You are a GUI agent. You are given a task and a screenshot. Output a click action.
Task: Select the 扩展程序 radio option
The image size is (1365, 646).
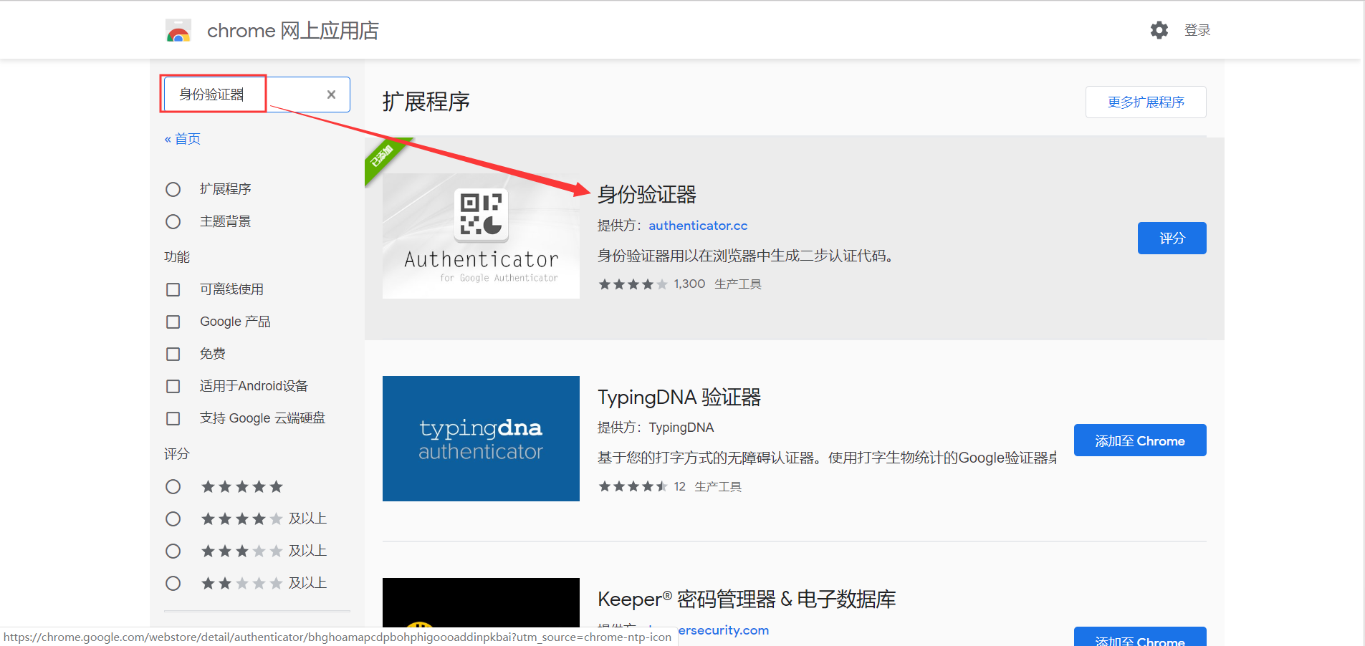[x=173, y=188]
